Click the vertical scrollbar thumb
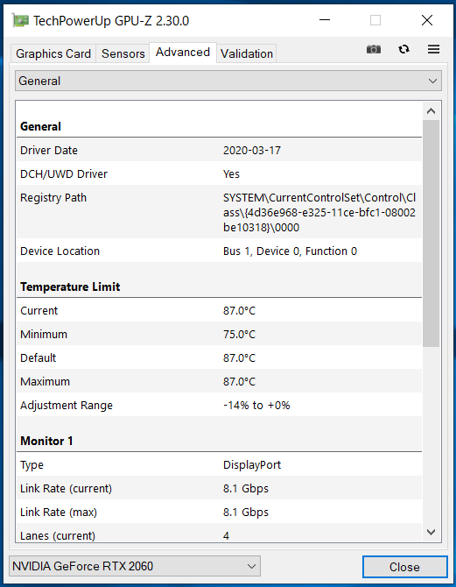 click(x=431, y=233)
